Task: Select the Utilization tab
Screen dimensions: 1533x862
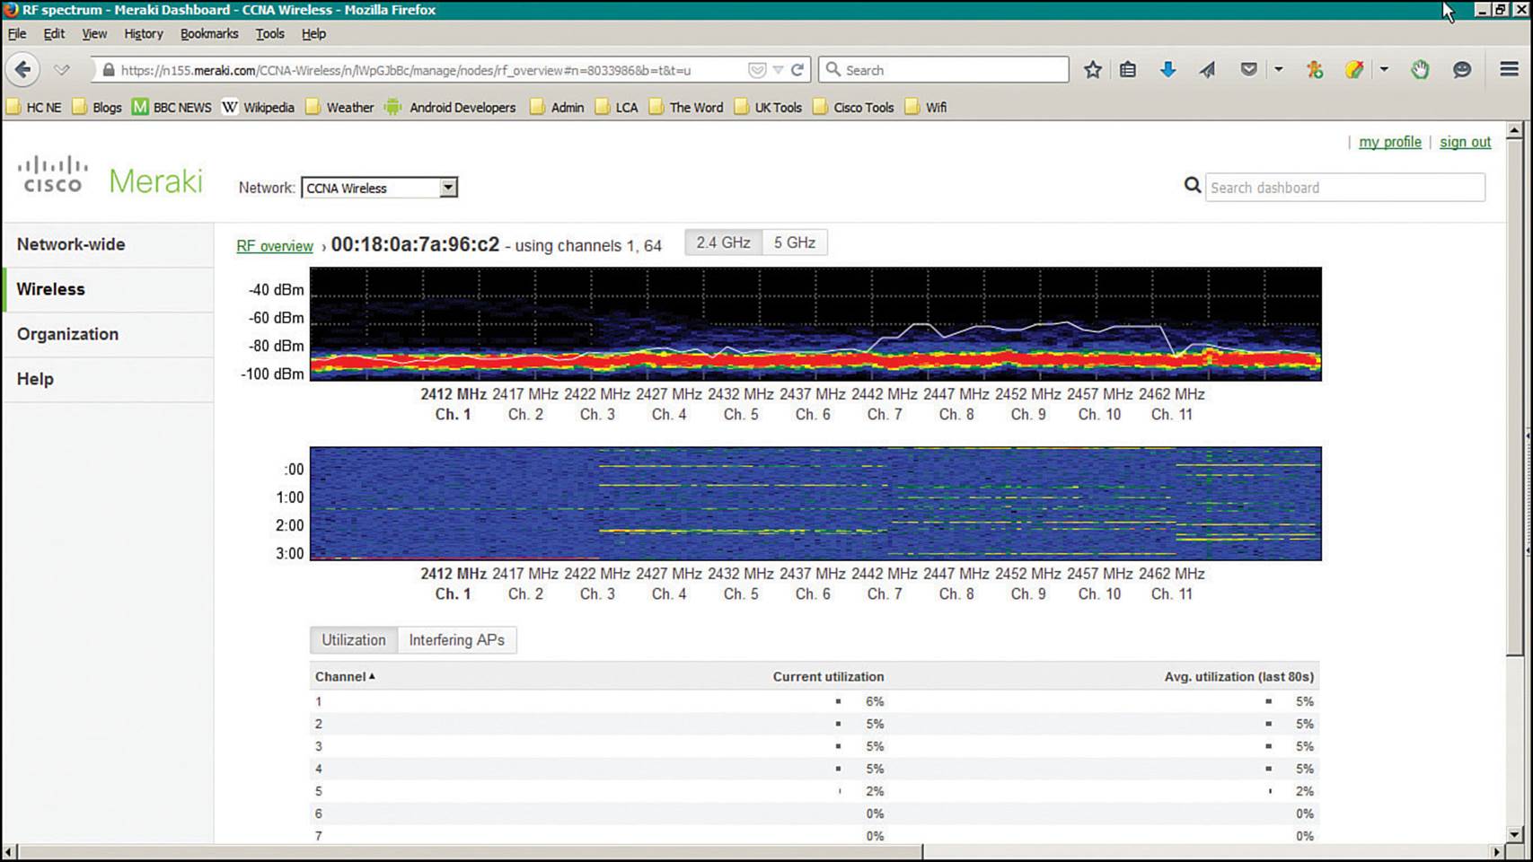Action: (x=354, y=640)
